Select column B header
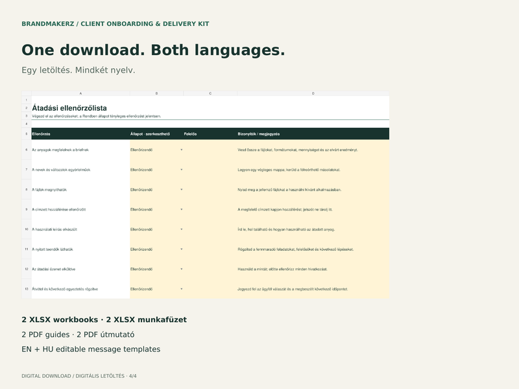The image size is (519, 389). pos(156,93)
